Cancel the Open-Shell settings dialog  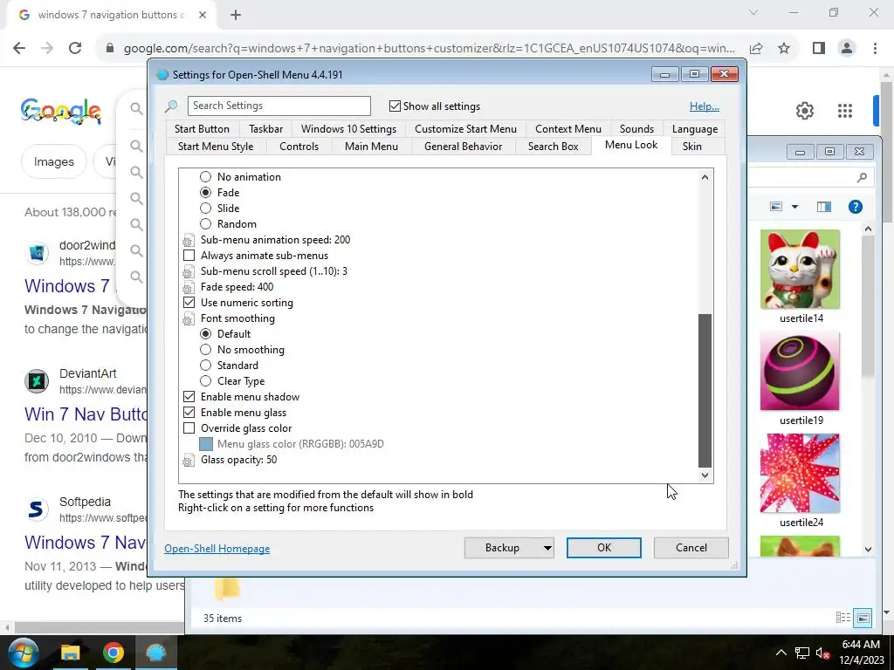(x=691, y=548)
